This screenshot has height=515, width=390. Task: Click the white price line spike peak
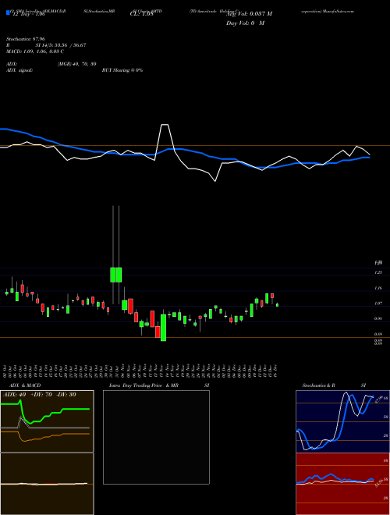click(x=165, y=125)
